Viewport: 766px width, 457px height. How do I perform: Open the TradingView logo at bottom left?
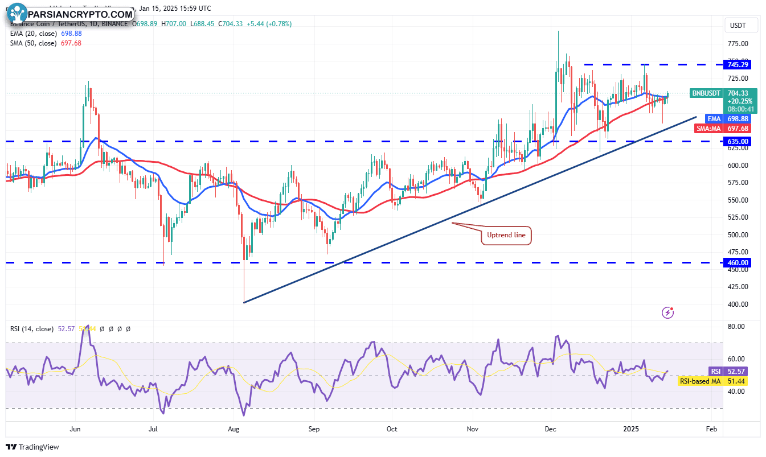click(x=32, y=447)
